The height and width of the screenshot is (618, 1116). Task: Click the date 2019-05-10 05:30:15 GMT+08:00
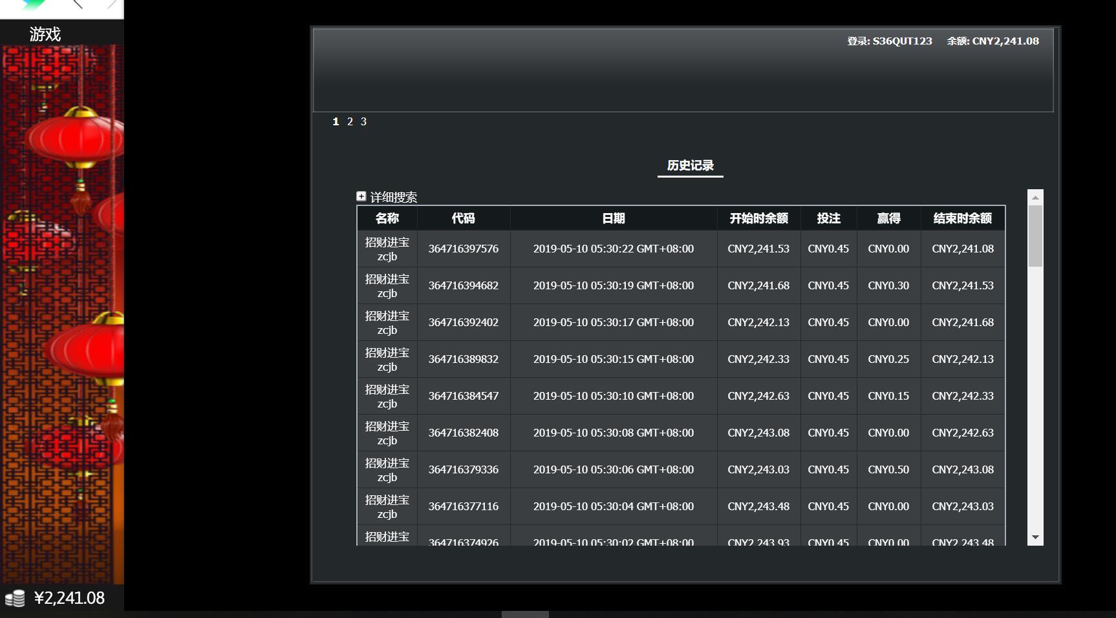[614, 359]
